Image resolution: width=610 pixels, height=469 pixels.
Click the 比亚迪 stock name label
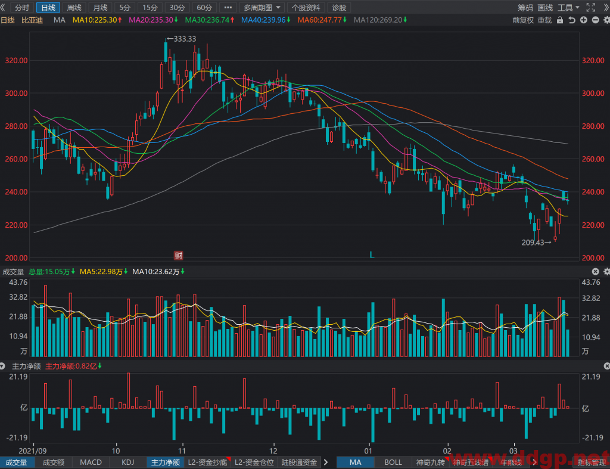coord(32,20)
